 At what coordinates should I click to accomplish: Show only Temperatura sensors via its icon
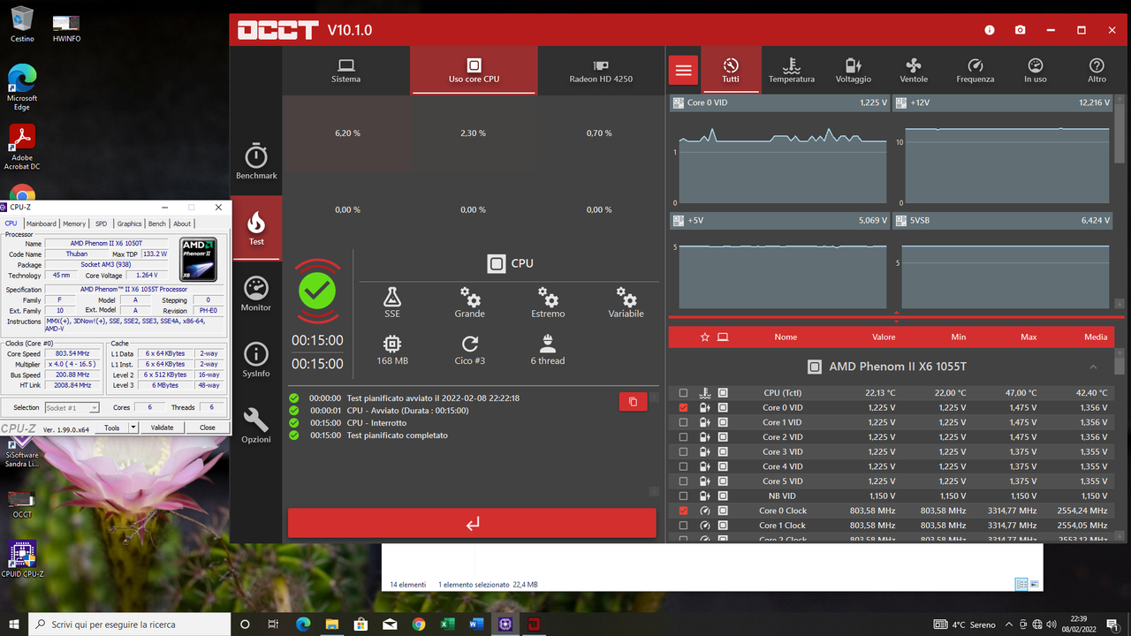pyautogui.click(x=791, y=70)
